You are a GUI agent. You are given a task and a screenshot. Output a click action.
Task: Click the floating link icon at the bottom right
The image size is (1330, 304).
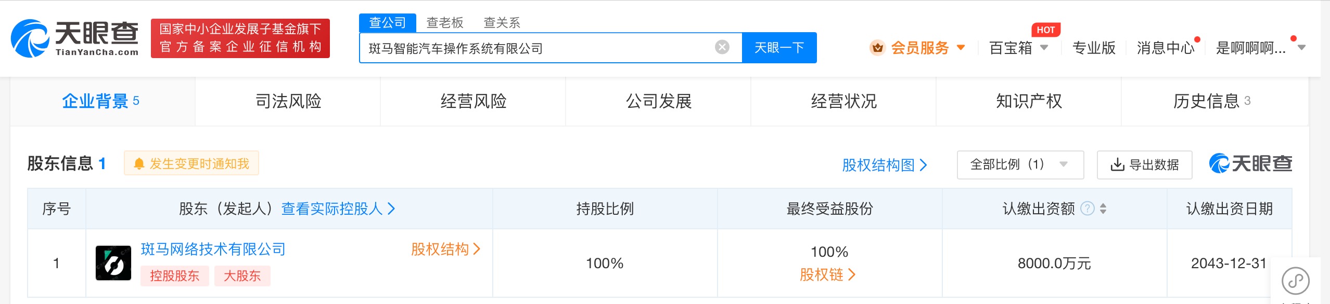coord(1296,281)
